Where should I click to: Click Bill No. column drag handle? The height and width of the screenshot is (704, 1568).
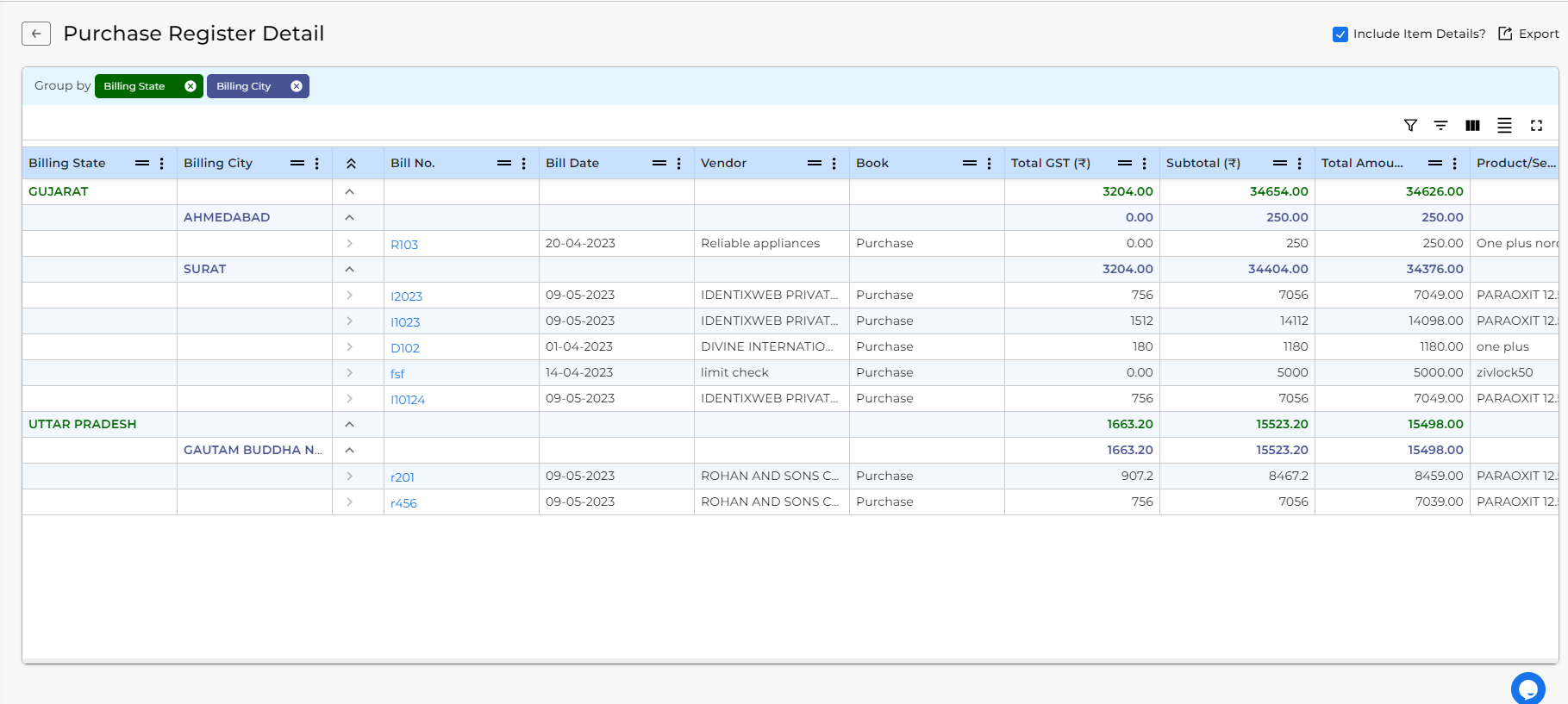(504, 163)
